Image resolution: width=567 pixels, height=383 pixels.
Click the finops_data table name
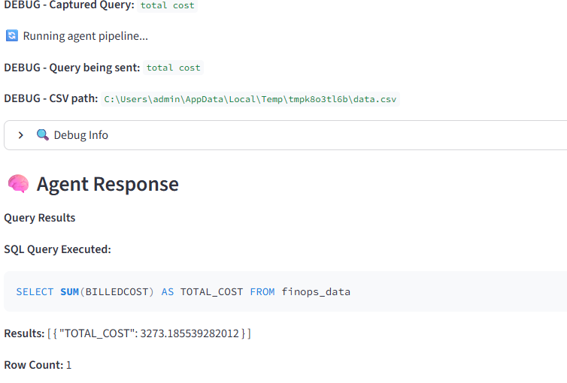[x=316, y=291]
